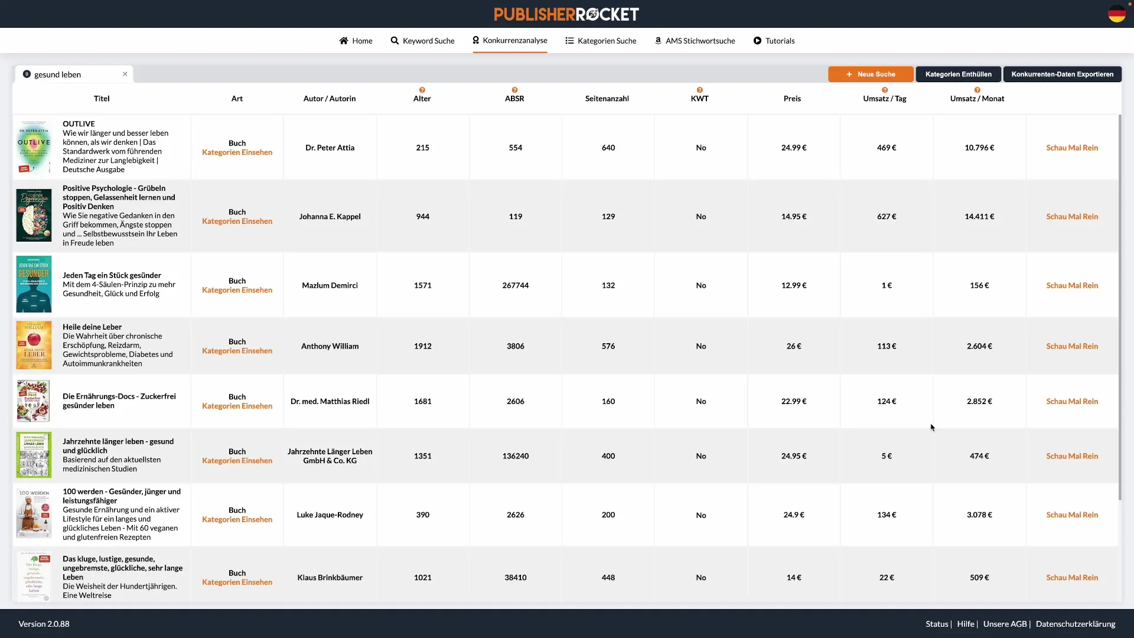Click the help icon above Umsatz / Tag
This screenshot has height=638, width=1134.
click(885, 90)
